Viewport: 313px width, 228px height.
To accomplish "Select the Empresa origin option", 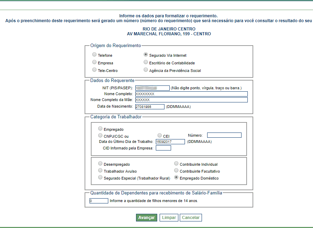I will point(94,62).
